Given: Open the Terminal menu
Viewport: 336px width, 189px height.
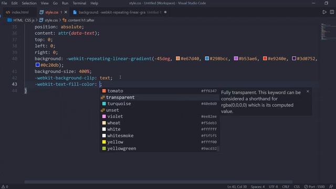Looking at the screenshot, I should coord(79,3).
